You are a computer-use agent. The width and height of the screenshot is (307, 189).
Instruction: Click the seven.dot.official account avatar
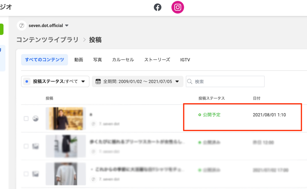click(22, 25)
